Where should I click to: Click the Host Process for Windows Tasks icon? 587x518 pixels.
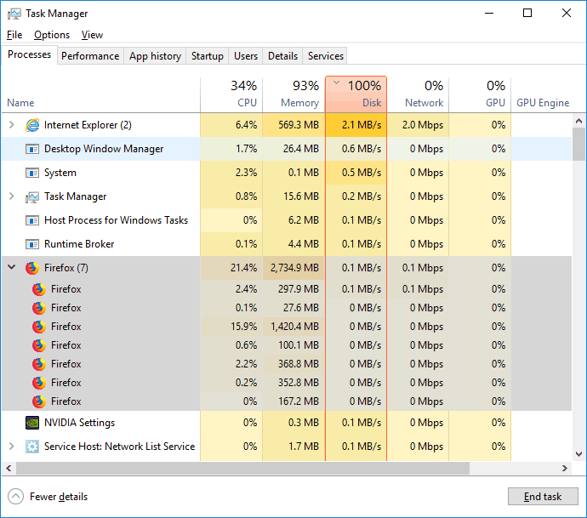[x=32, y=220]
